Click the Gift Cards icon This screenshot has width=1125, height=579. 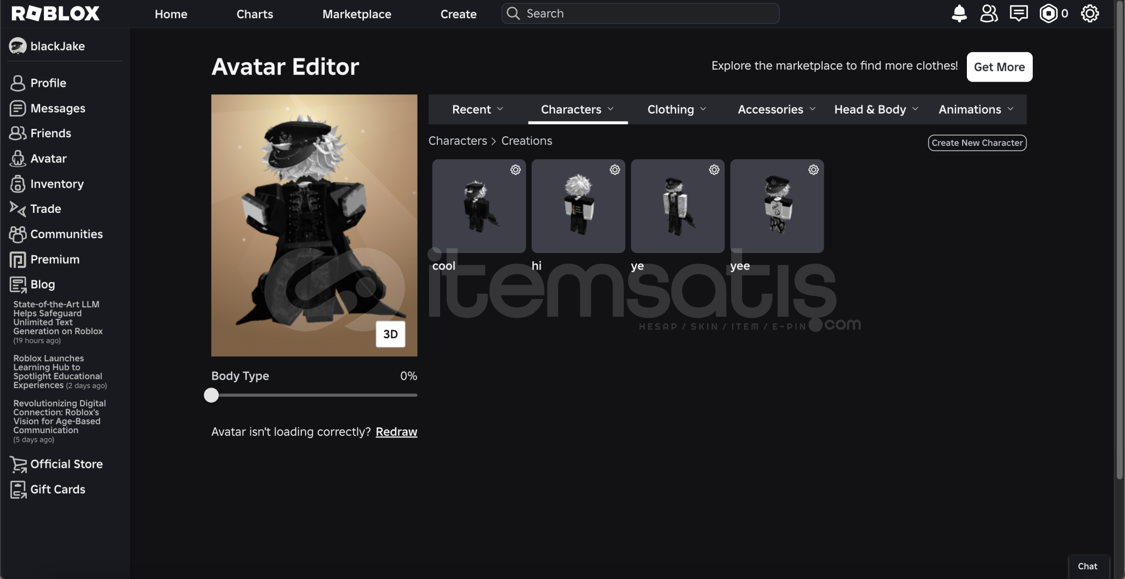point(18,489)
